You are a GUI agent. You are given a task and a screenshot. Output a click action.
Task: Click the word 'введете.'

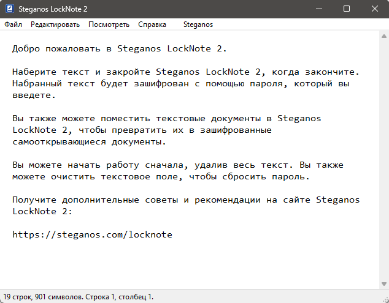point(34,95)
